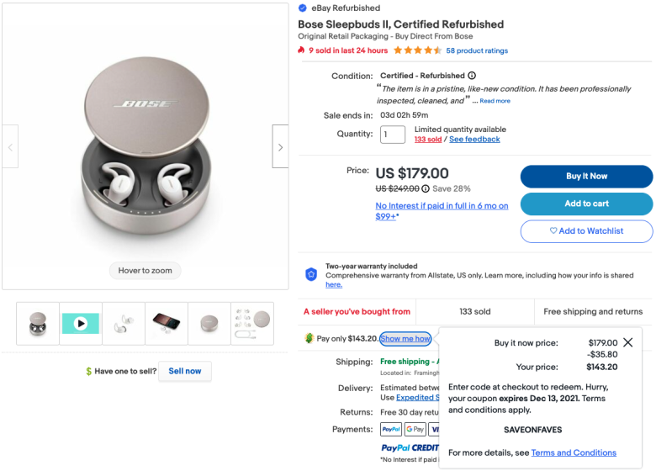This screenshot has width=656, height=471.
Task: Select the phone app thumbnail image
Action: coord(167,323)
